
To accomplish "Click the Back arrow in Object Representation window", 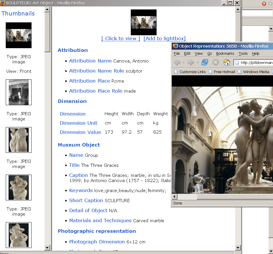I will (177, 62).
